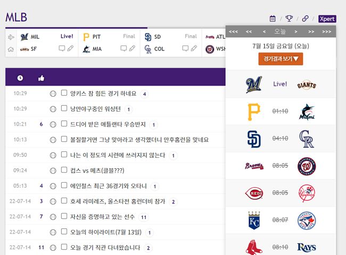Check the box for '낭만야구중인 워싱턴'

click(x=64, y=108)
